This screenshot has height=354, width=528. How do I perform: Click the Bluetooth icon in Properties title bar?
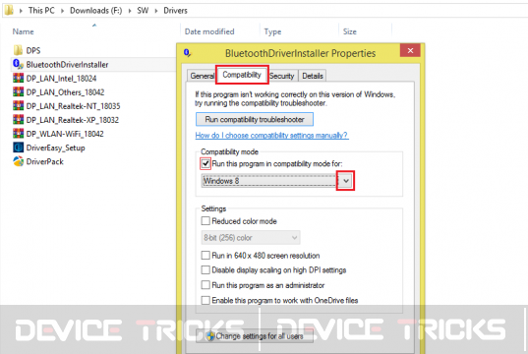pos(187,53)
